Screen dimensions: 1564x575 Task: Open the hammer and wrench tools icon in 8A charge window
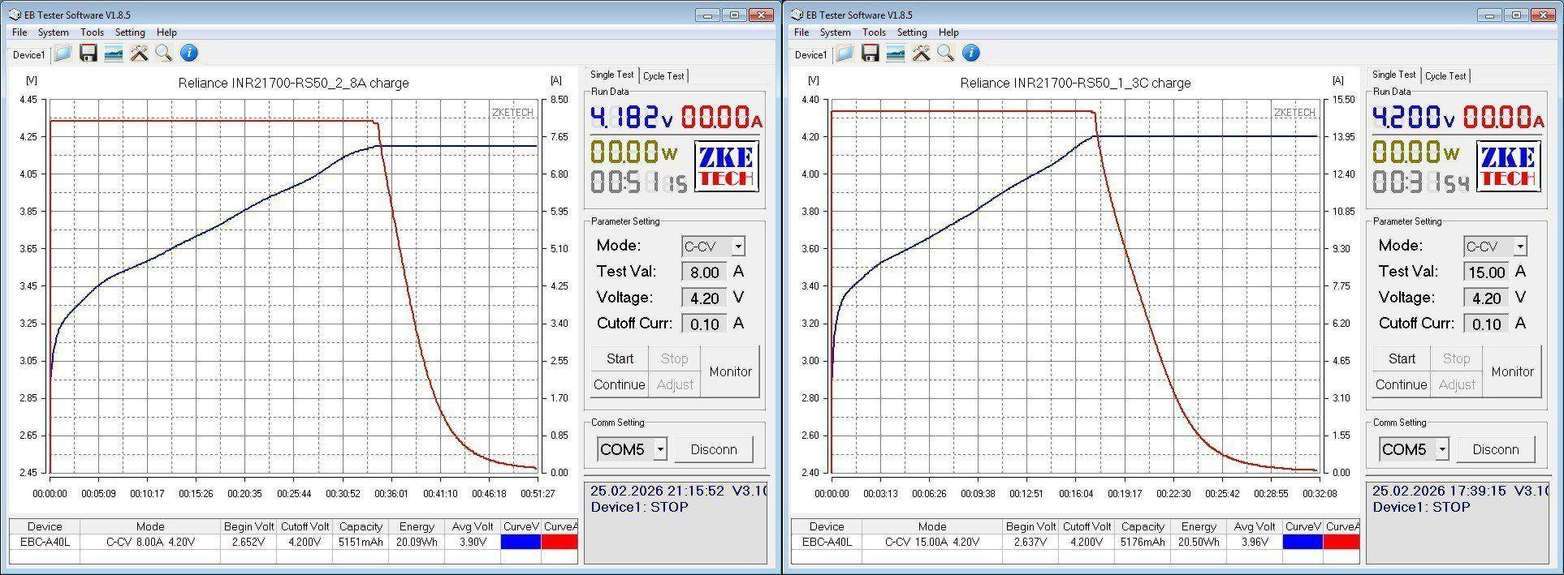pyautogui.click(x=140, y=54)
